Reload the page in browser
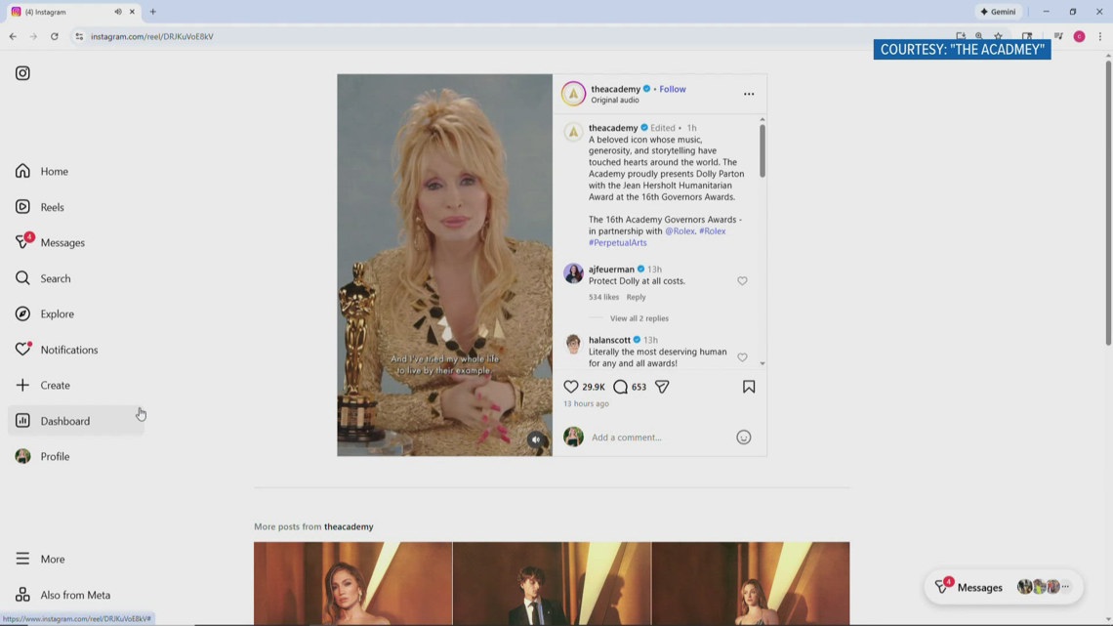 click(55, 36)
